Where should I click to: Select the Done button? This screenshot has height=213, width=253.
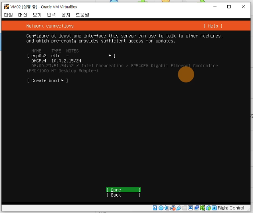123,190
